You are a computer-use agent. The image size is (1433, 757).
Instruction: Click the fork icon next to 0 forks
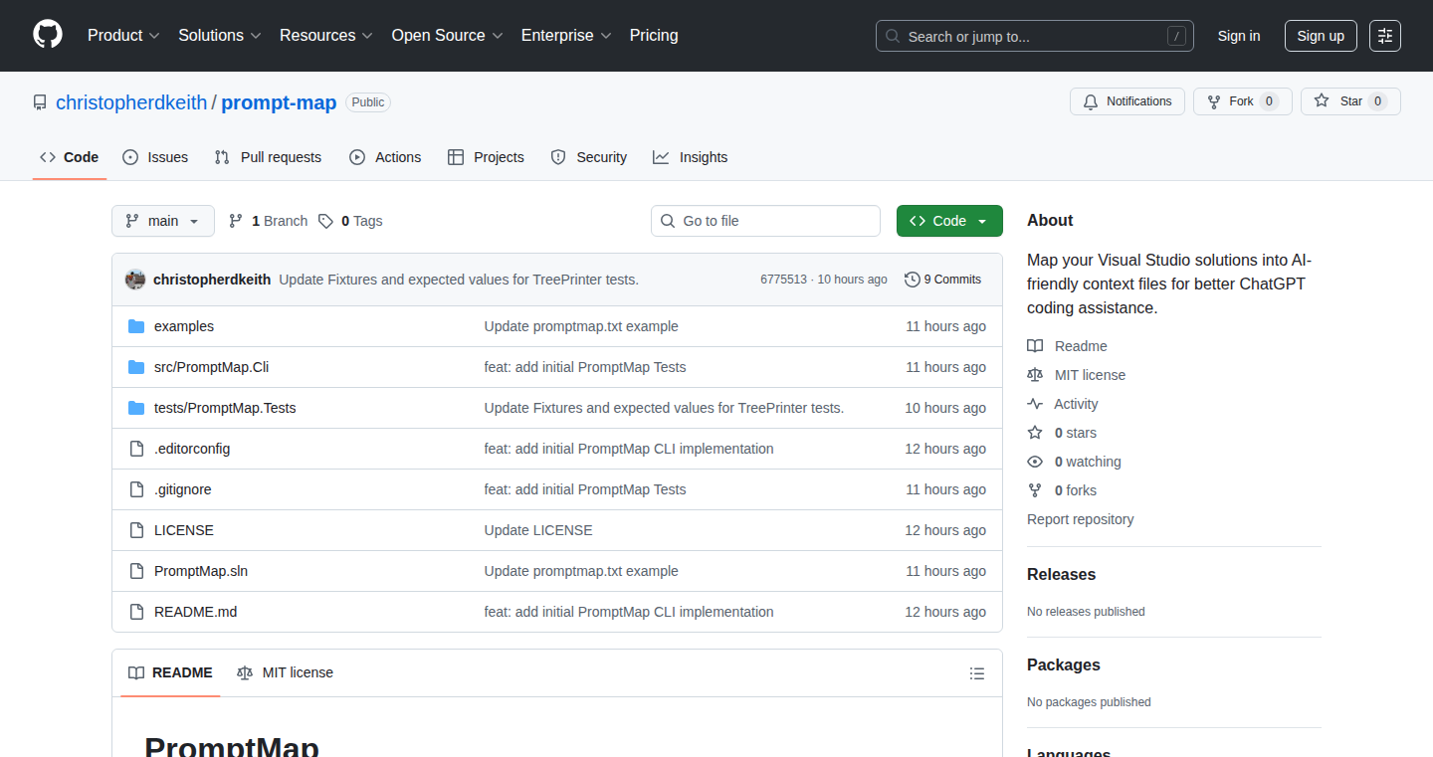coord(1035,490)
